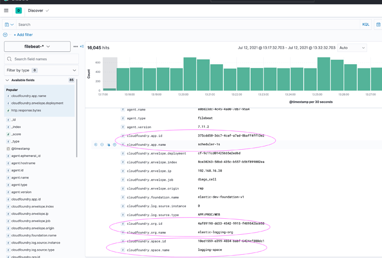Viewport: 382px width, 258px height.
Task: Select the http.response.bytes field
Action: coord(26,110)
